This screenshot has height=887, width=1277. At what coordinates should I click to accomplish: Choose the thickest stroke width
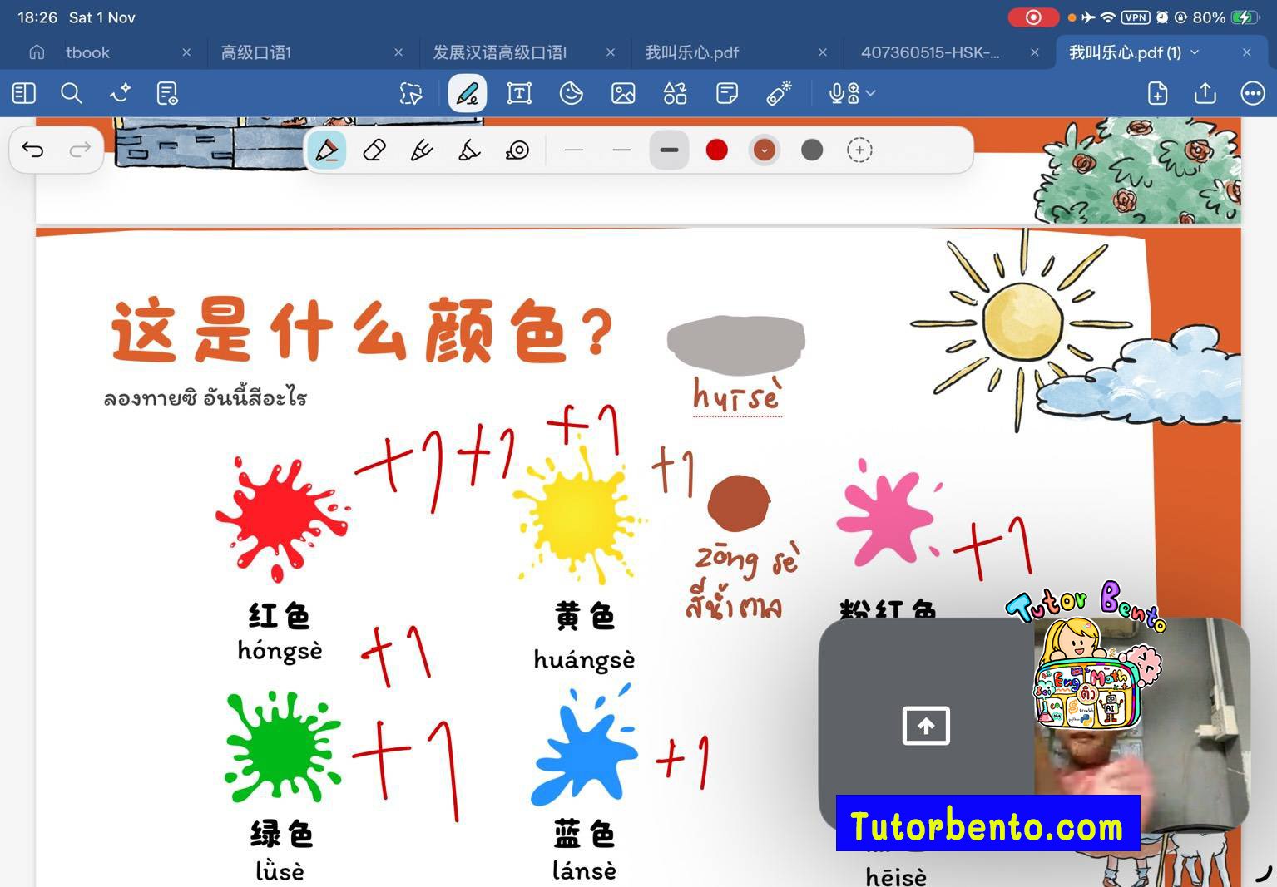pyautogui.click(x=669, y=150)
